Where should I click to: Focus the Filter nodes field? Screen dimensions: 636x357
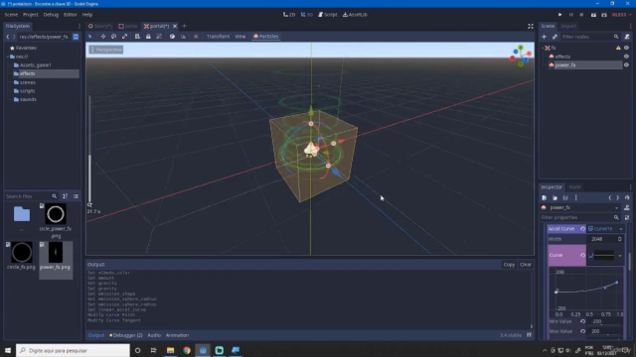point(589,37)
